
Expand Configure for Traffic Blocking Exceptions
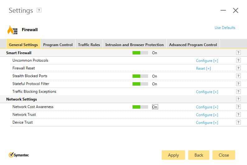click(207, 92)
